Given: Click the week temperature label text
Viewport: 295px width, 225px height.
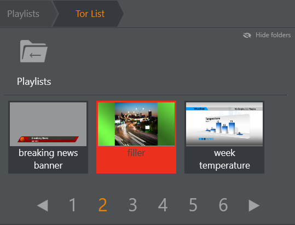Looking at the screenshot, I should (x=224, y=159).
